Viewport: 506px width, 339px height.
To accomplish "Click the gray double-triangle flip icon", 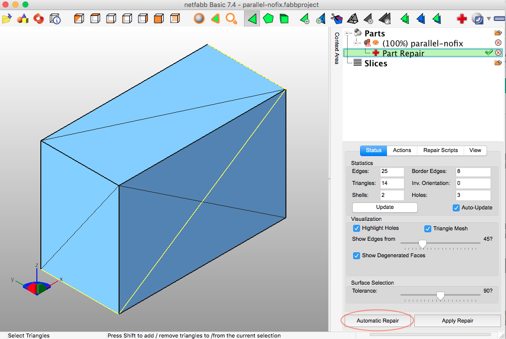I will pyautogui.click(x=384, y=19).
